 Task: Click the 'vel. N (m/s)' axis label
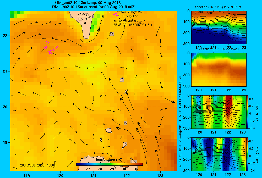(x=257, y=113)
